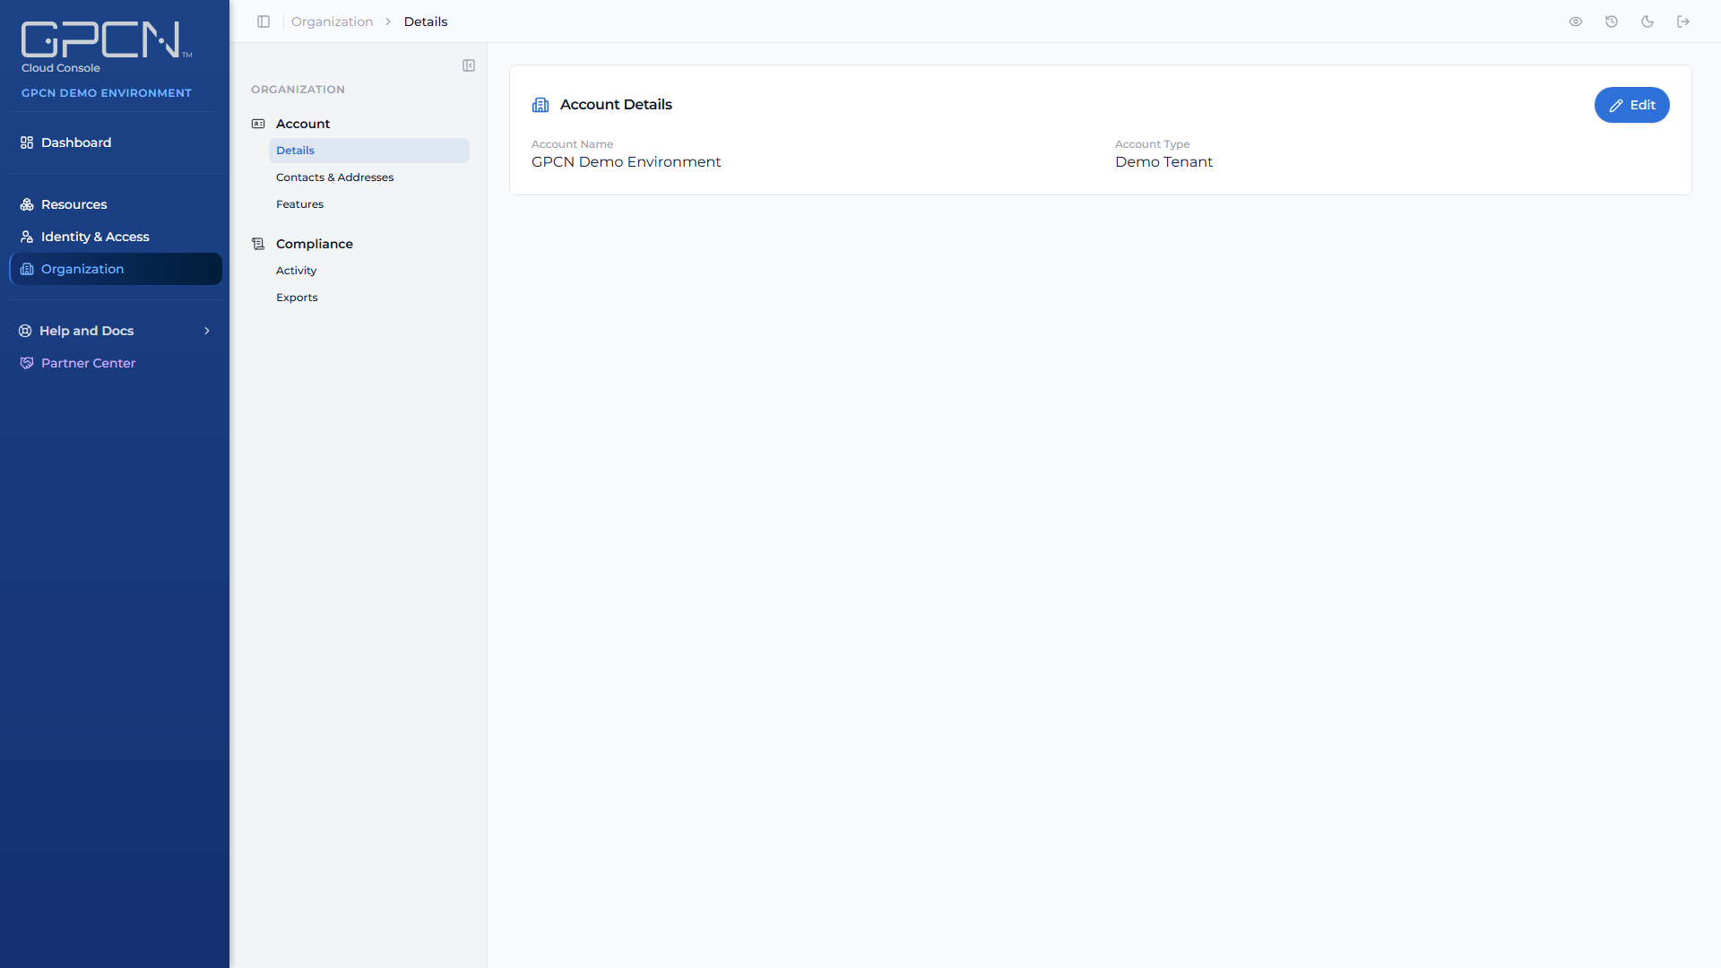The image size is (1721, 968).
Task: Collapse the Organization submenu panel
Action: (469, 65)
